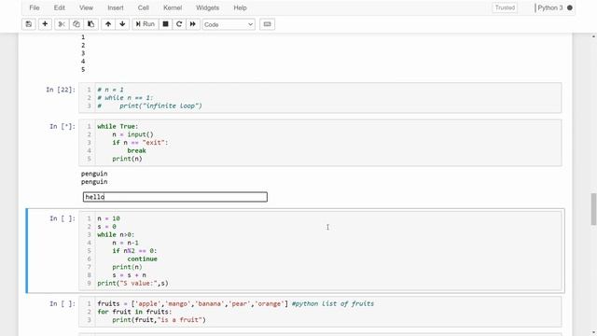
Task: Click the first penguin output line
Action: 94,174
